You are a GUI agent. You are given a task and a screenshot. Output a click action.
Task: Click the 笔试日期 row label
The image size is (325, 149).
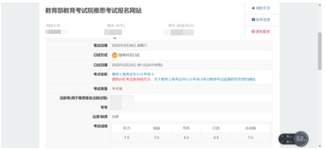(100, 45)
